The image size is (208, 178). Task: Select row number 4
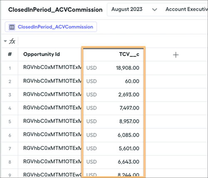(10, 108)
